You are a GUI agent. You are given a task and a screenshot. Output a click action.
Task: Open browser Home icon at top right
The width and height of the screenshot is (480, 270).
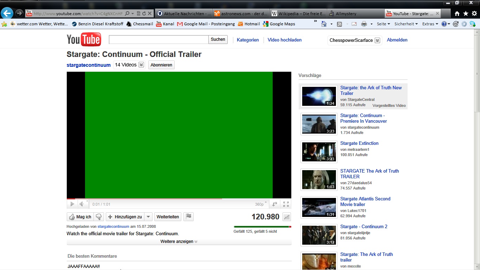pos(457,14)
